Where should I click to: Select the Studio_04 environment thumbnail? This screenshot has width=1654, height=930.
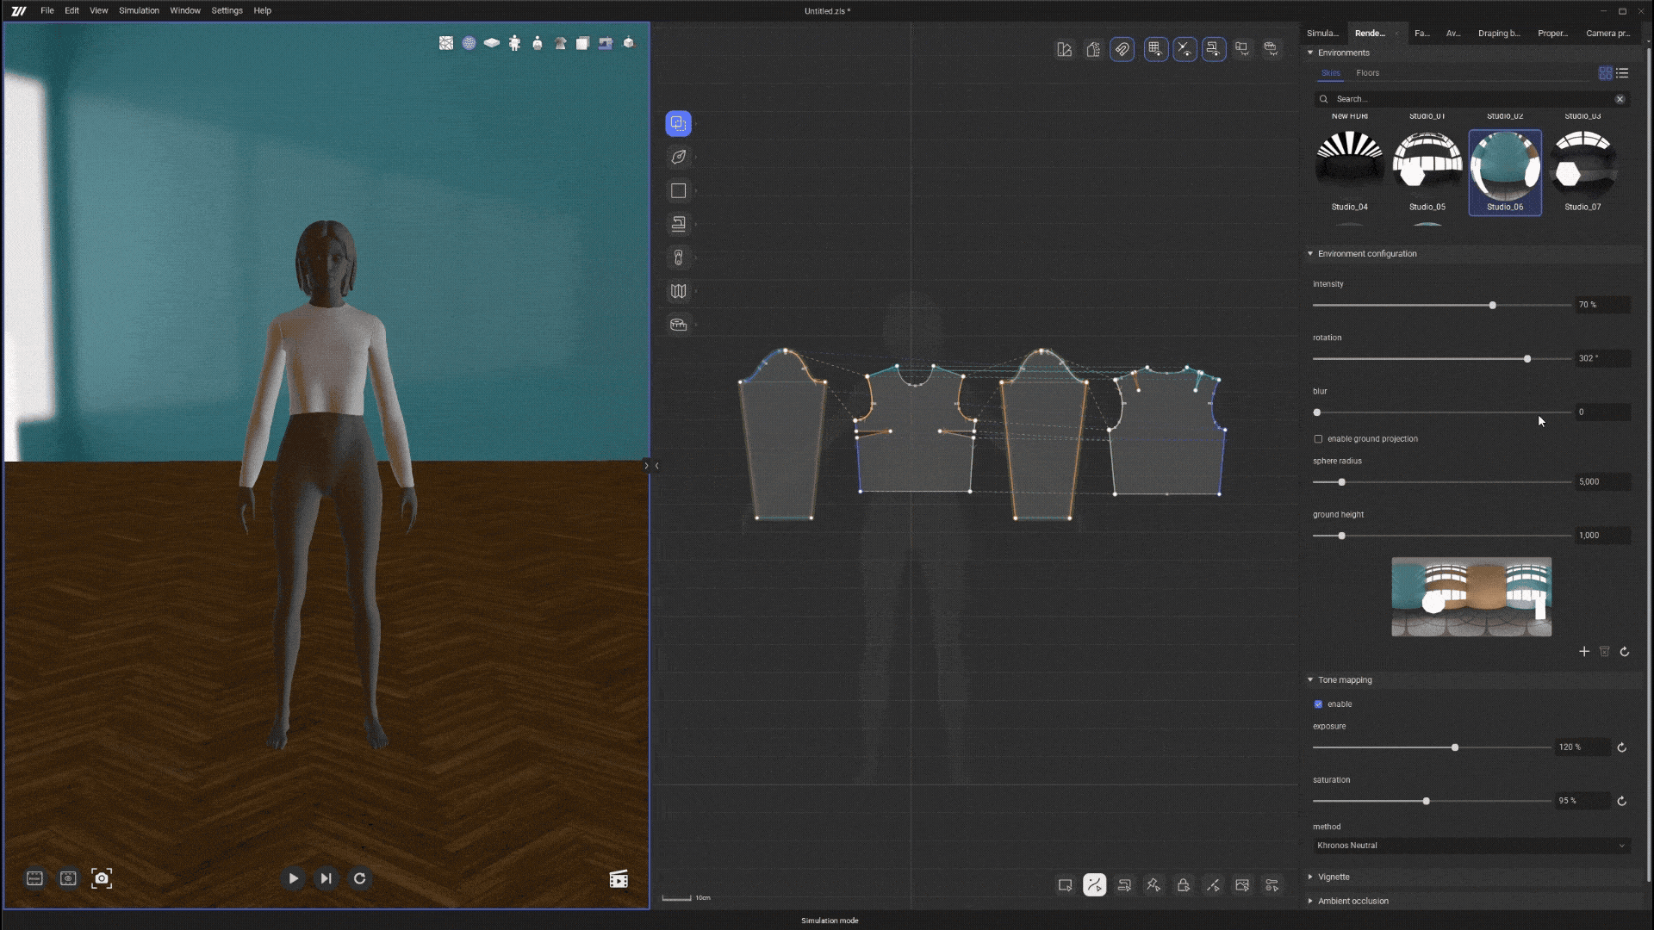tap(1348, 158)
